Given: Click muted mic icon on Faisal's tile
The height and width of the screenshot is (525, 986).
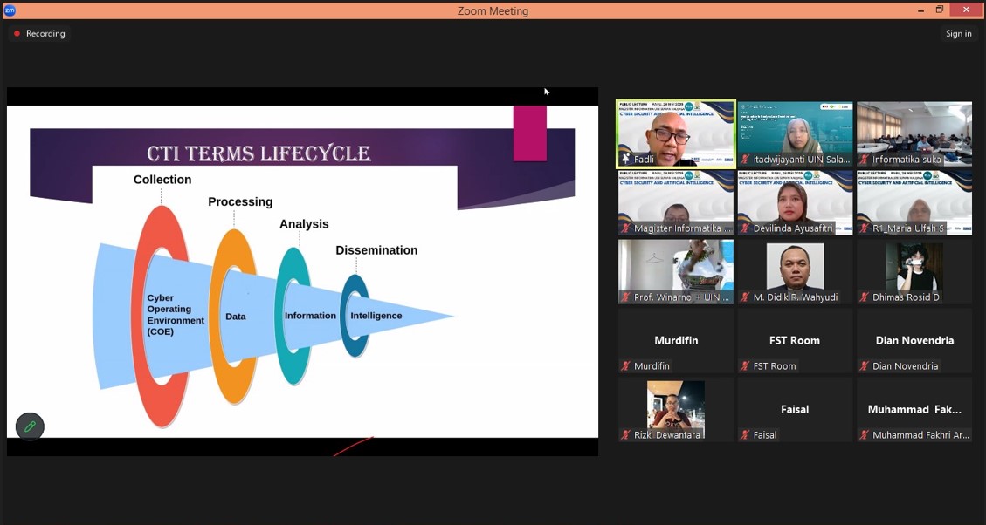Looking at the screenshot, I should point(745,435).
